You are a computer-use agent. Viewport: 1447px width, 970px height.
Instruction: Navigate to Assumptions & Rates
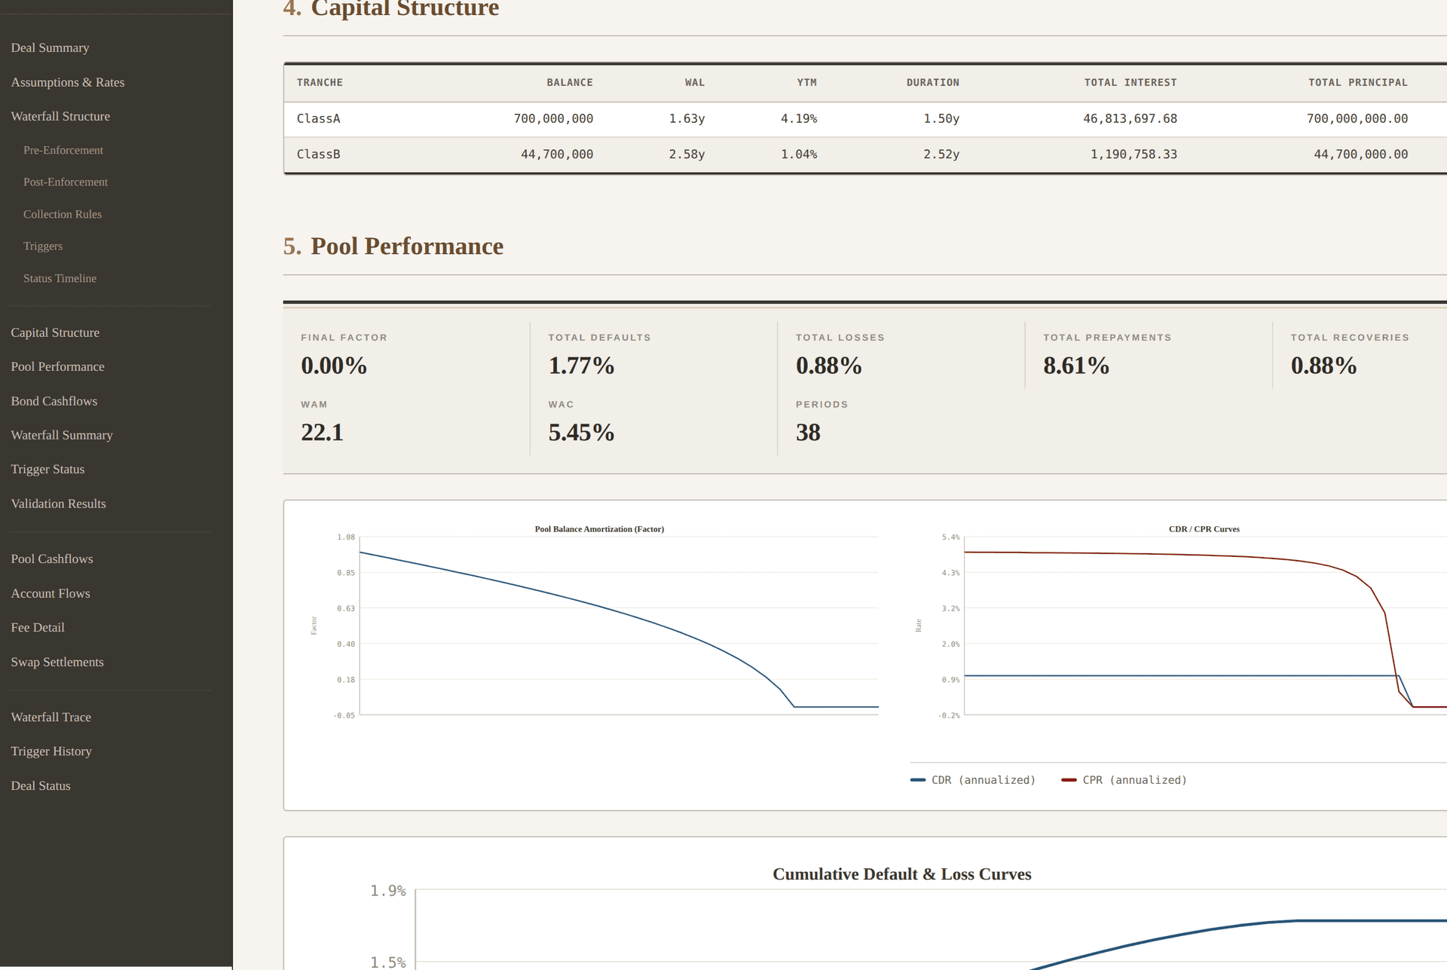(x=67, y=82)
